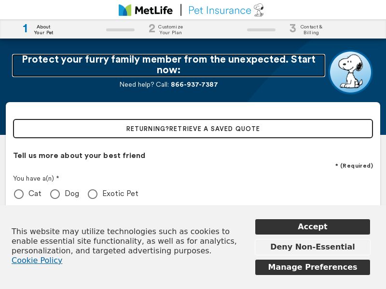
Task: Click the 'You have a(n)' question label
Action: tap(36, 179)
